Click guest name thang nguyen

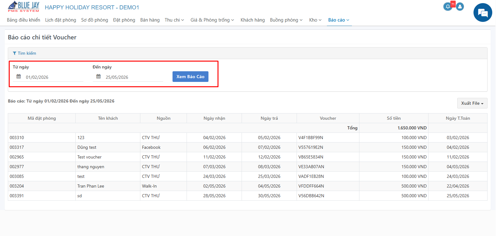click(91, 167)
